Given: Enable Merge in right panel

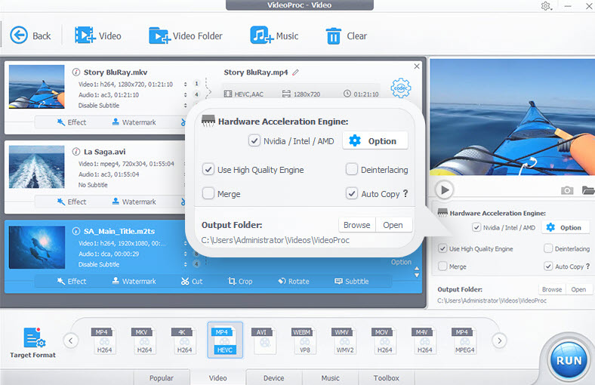Looking at the screenshot, I should point(442,266).
